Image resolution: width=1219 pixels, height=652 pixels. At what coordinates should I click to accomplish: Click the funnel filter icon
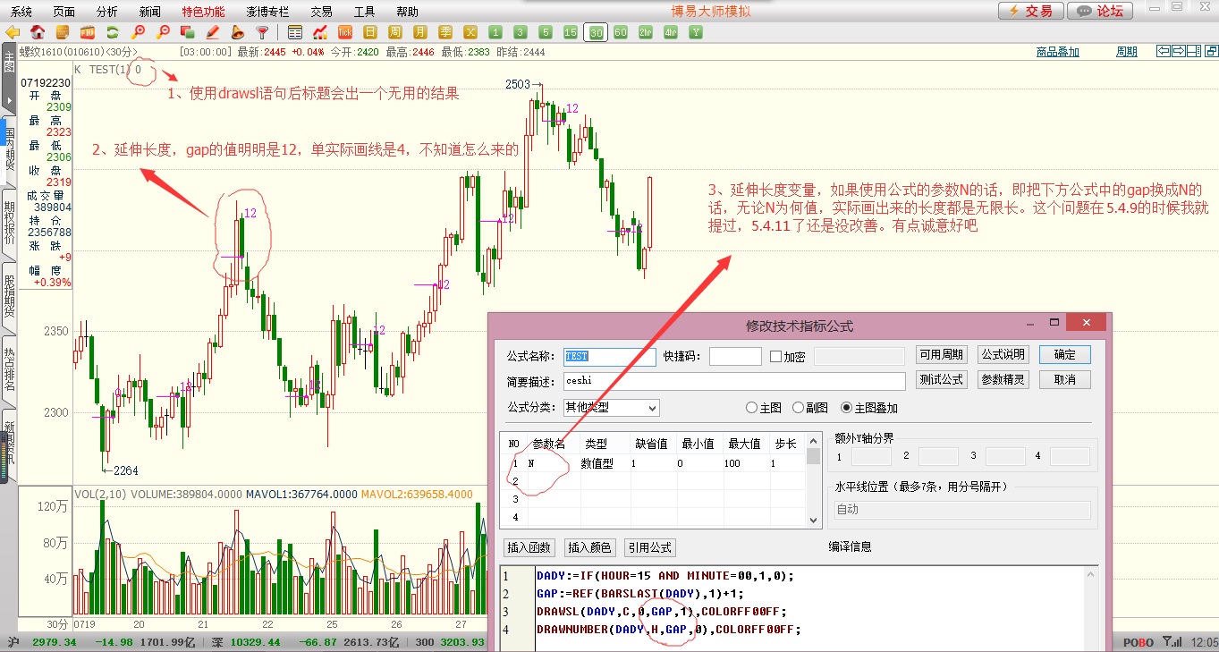point(263,32)
